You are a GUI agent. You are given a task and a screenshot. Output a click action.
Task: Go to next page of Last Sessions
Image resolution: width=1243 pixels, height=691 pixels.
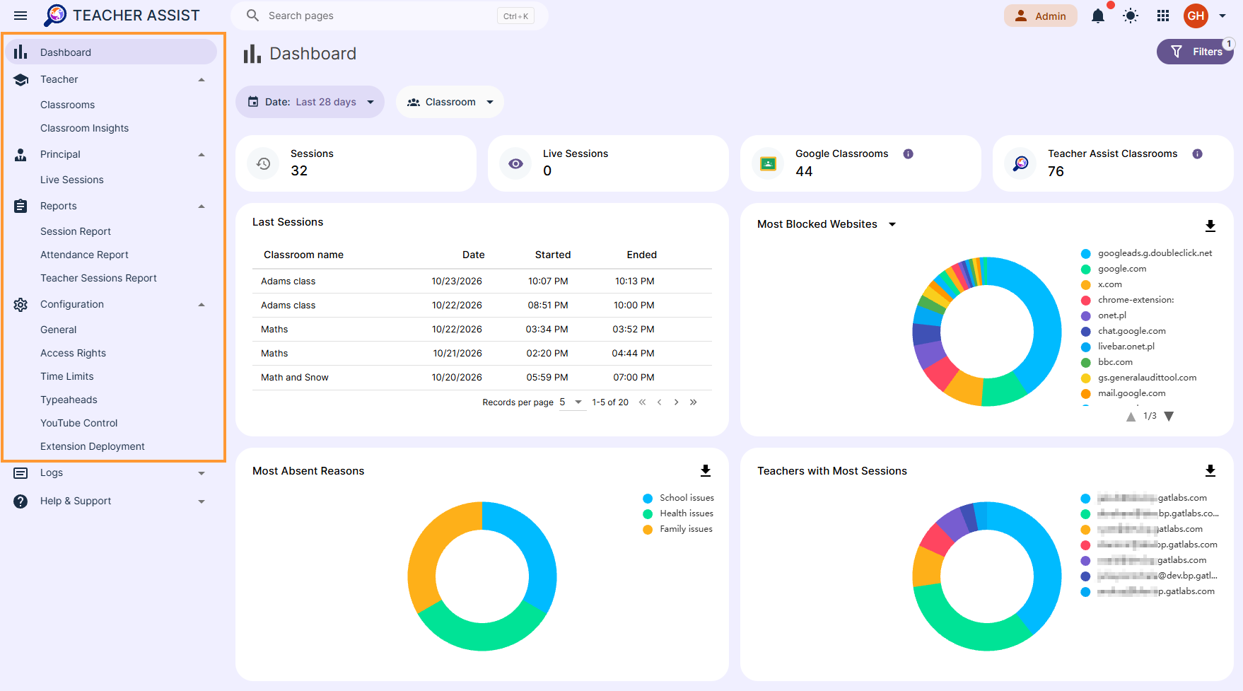pos(676,402)
